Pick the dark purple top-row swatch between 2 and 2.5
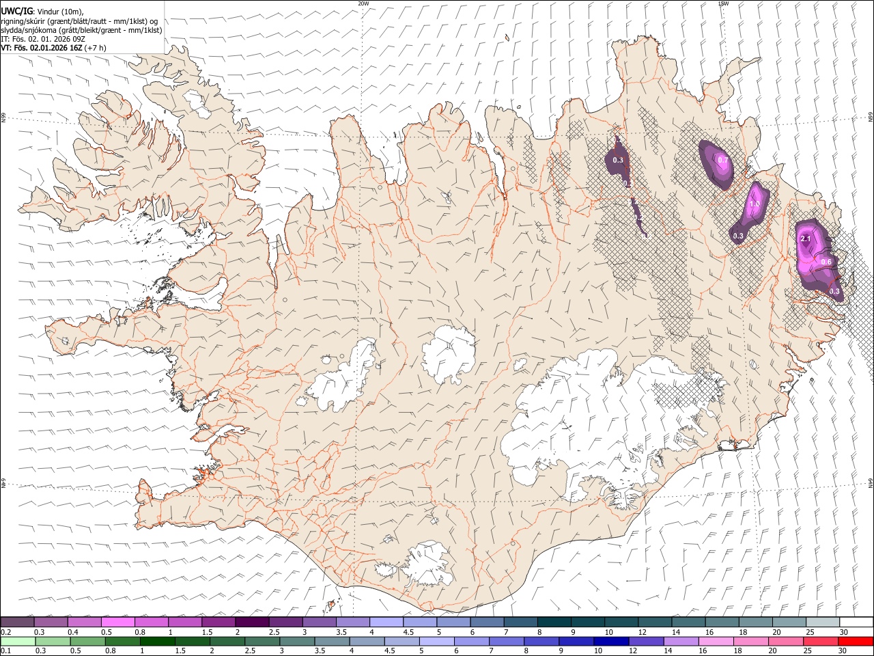 252,623
